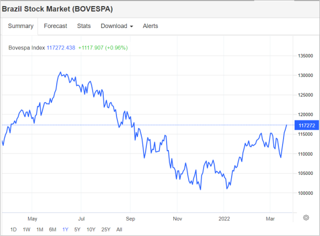Screen dimensions: 320x236
Task: Click the Mar date axis label
Action: 270,219
